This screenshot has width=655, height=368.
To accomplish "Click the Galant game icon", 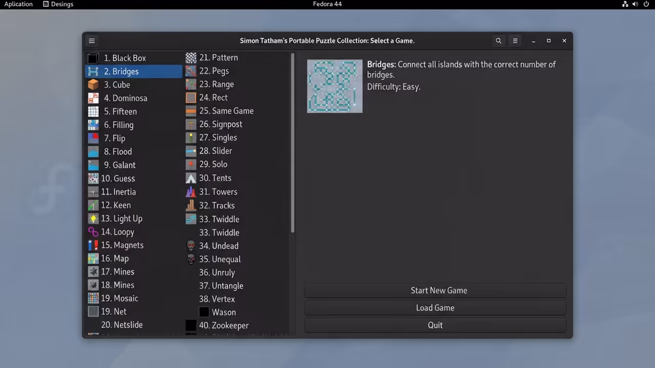I will [x=93, y=165].
